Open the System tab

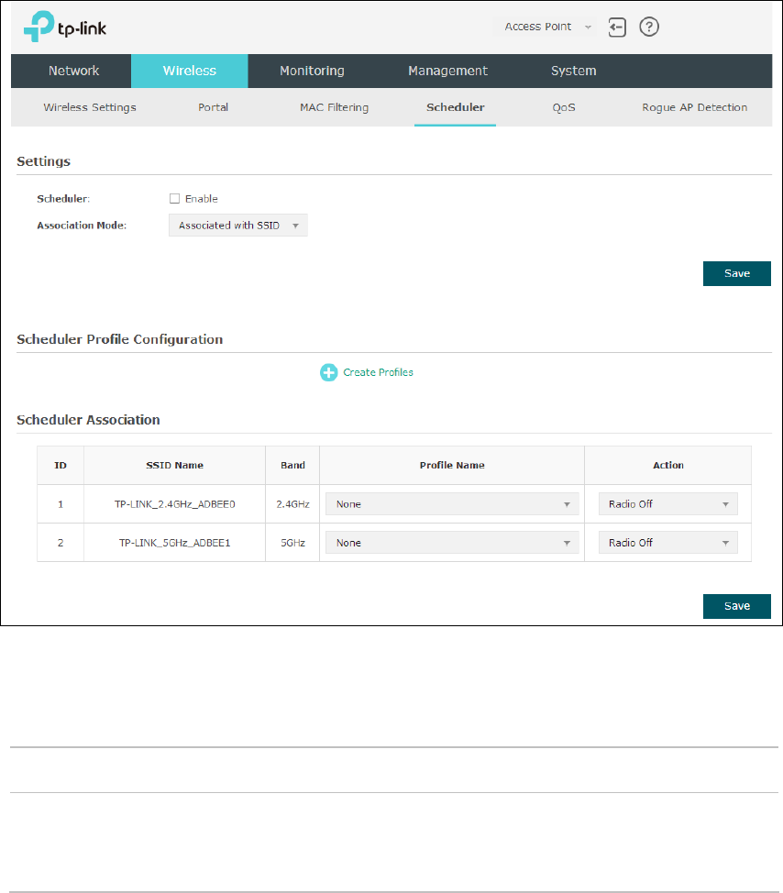coord(573,71)
